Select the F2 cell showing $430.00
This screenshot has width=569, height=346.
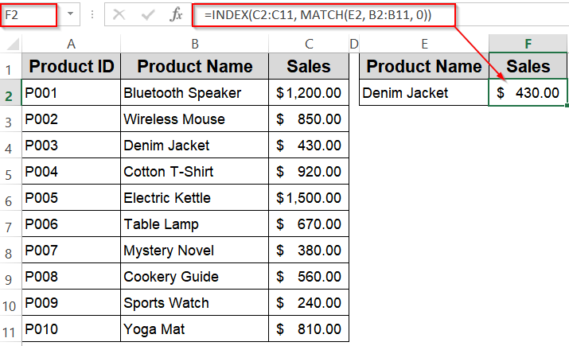[528, 93]
